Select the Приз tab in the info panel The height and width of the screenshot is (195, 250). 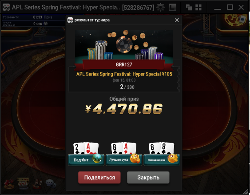pos(48,17)
